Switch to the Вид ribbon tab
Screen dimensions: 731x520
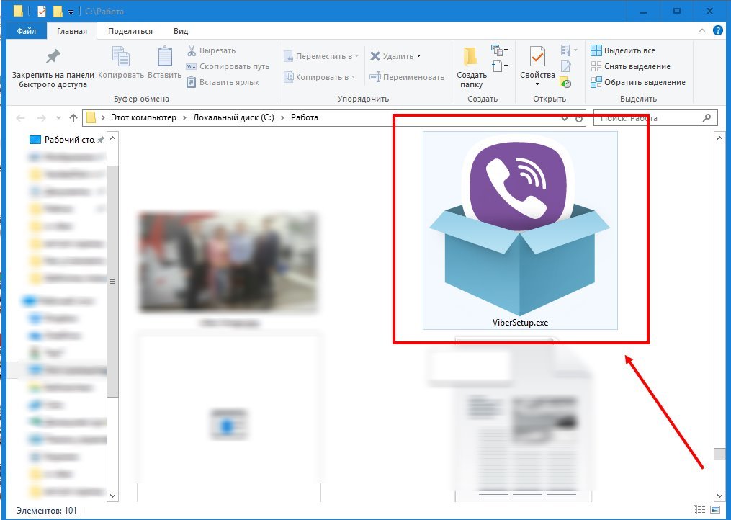pyautogui.click(x=180, y=31)
